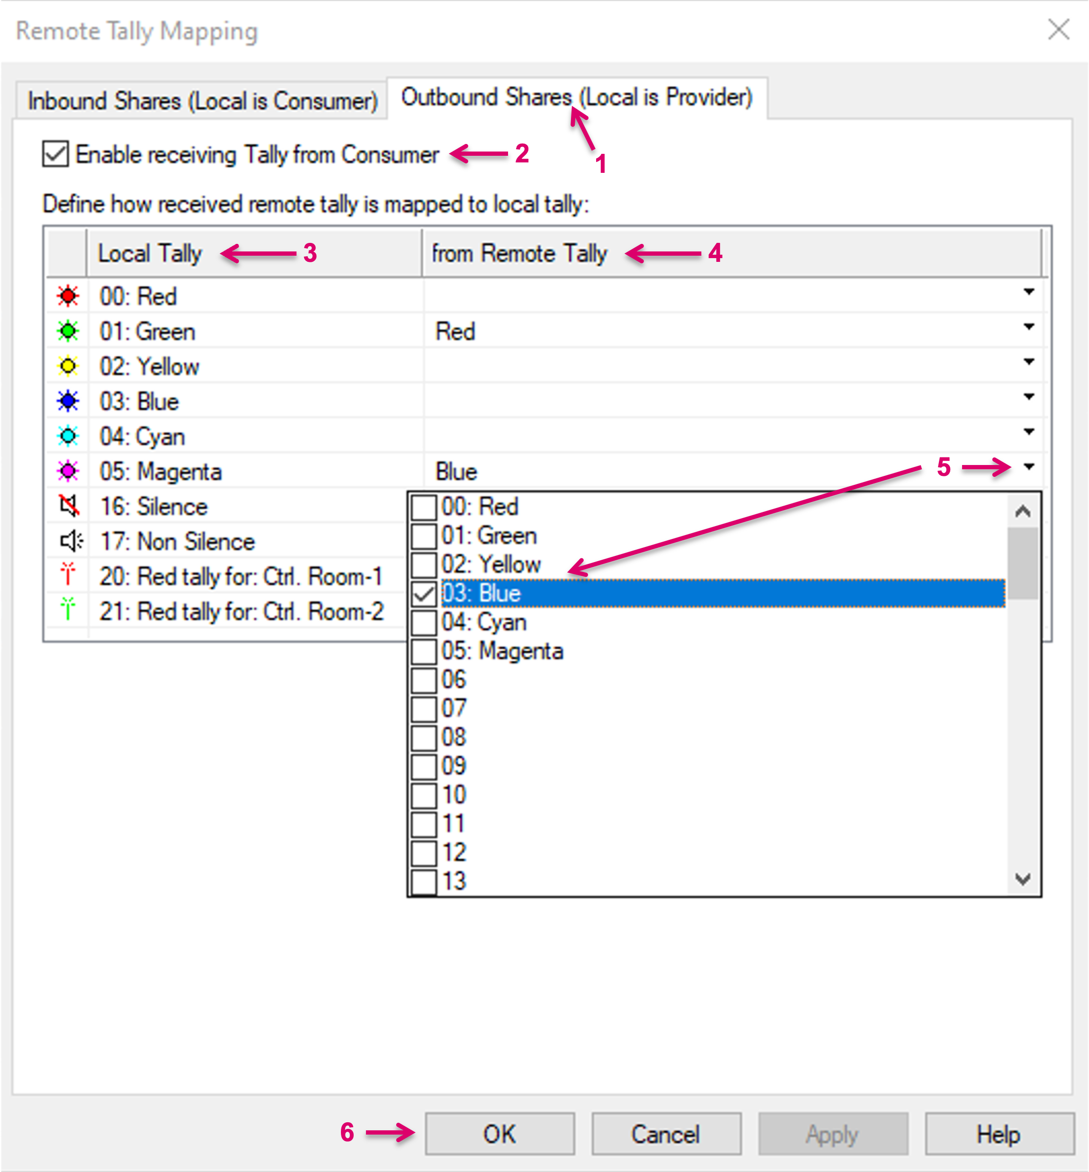
Task: Click the green tally light icon
Action: pyautogui.click(x=68, y=331)
